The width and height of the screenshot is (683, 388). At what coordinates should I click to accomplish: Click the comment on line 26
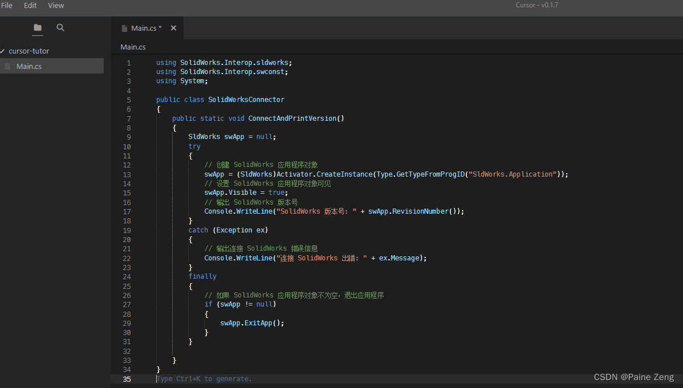[x=294, y=295]
